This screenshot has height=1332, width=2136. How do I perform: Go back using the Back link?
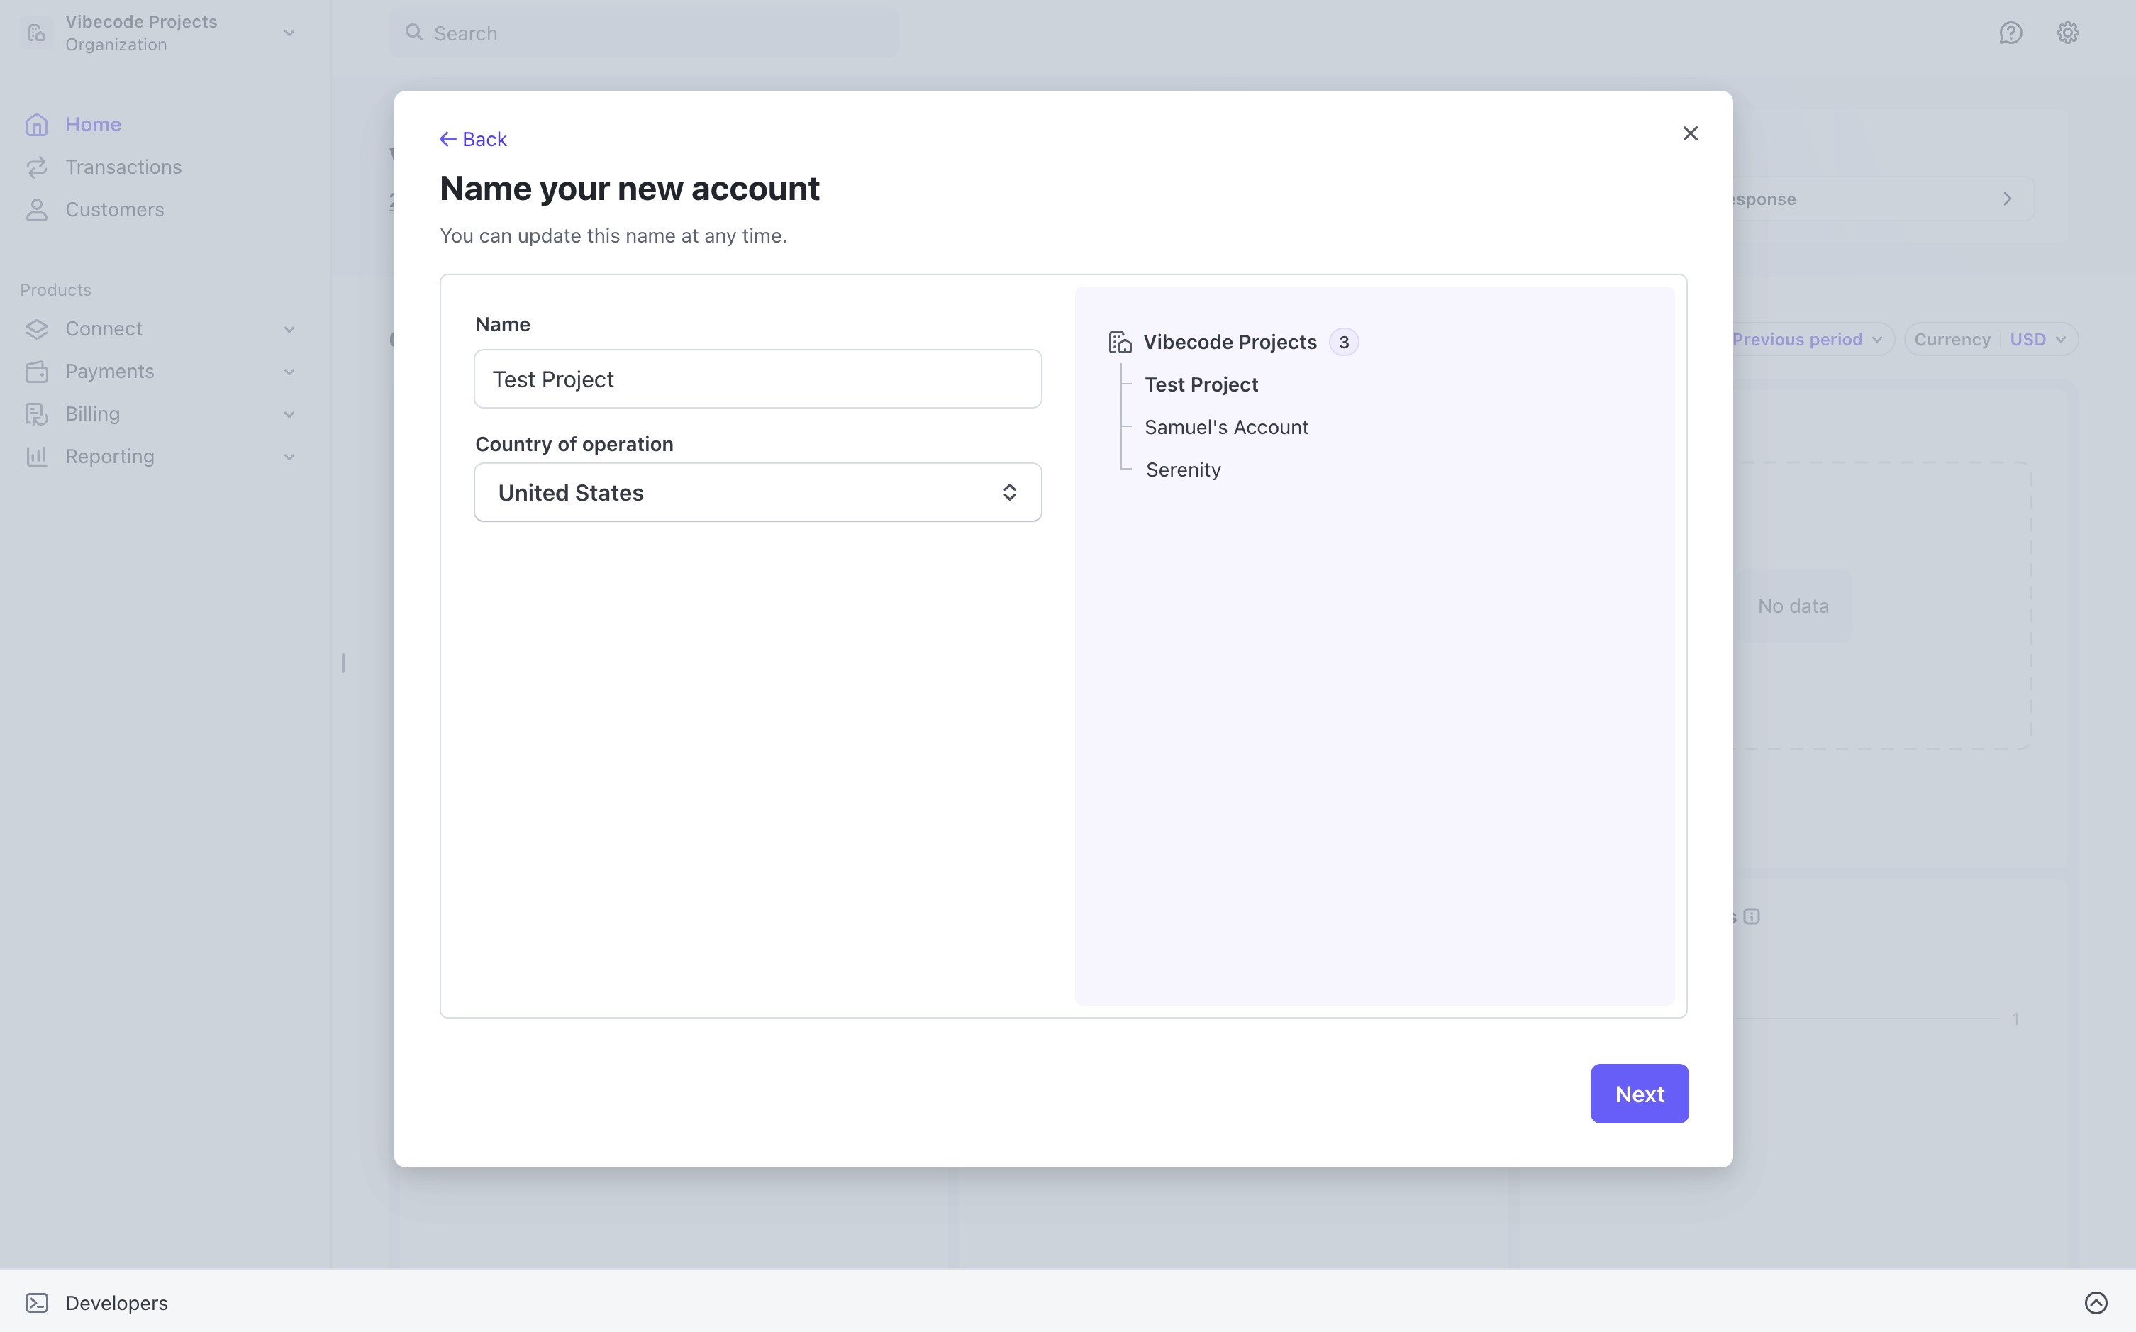point(473,139)
